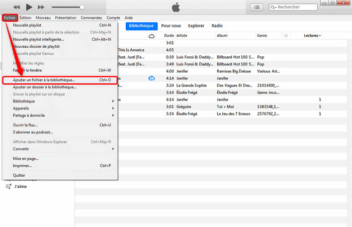Start playback with the Play button
The image size is (352, 227).
click(29, 7)
